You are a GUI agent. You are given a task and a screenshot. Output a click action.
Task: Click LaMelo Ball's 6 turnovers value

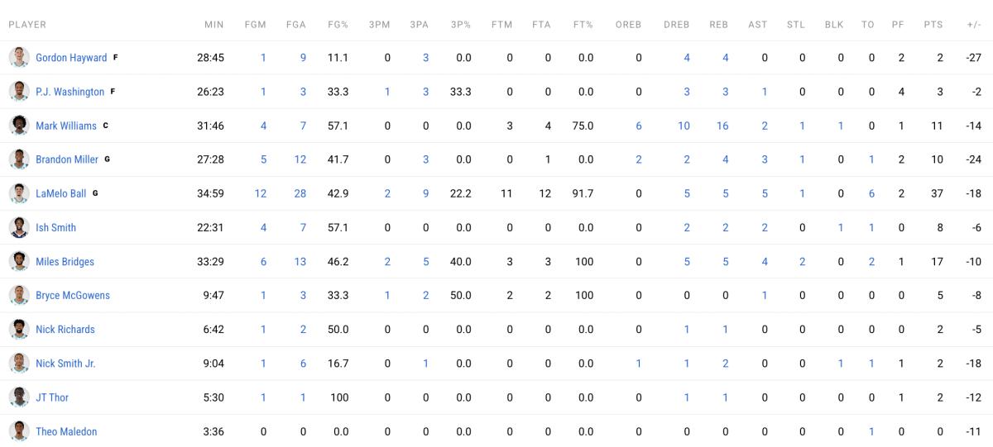[x=871, y=193]
